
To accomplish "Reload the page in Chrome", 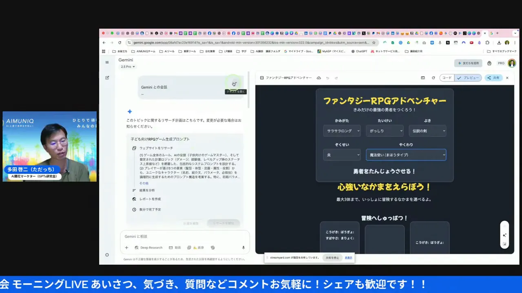I will click(119, 42).
